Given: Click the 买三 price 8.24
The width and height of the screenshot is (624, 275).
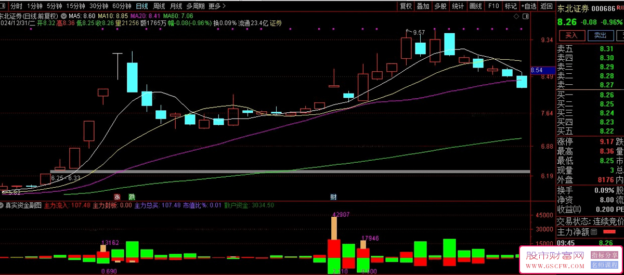Looking at the screenshot, I should (607, 113).
